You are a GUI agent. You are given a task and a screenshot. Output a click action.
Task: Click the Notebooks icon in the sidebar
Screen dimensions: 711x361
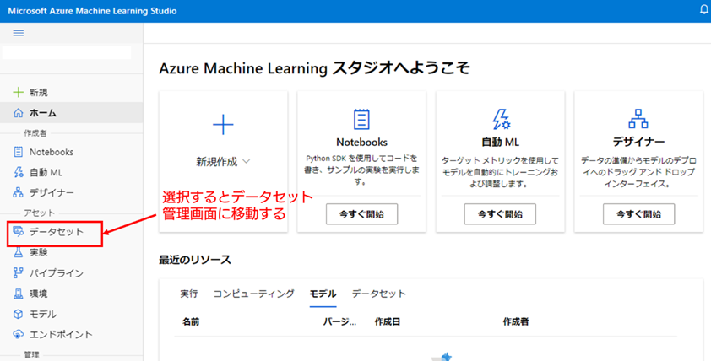click(18, 152)
